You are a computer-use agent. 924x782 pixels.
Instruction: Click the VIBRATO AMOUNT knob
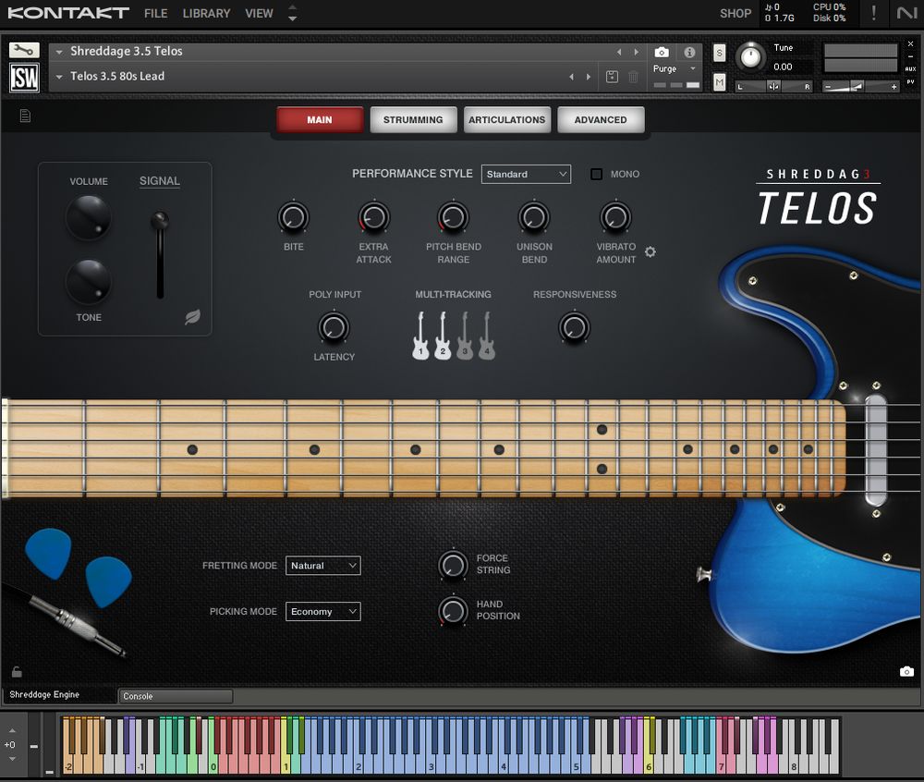click(x=615, y=217)
